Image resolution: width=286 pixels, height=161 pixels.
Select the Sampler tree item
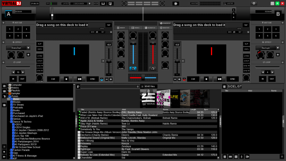click(15, 93)
